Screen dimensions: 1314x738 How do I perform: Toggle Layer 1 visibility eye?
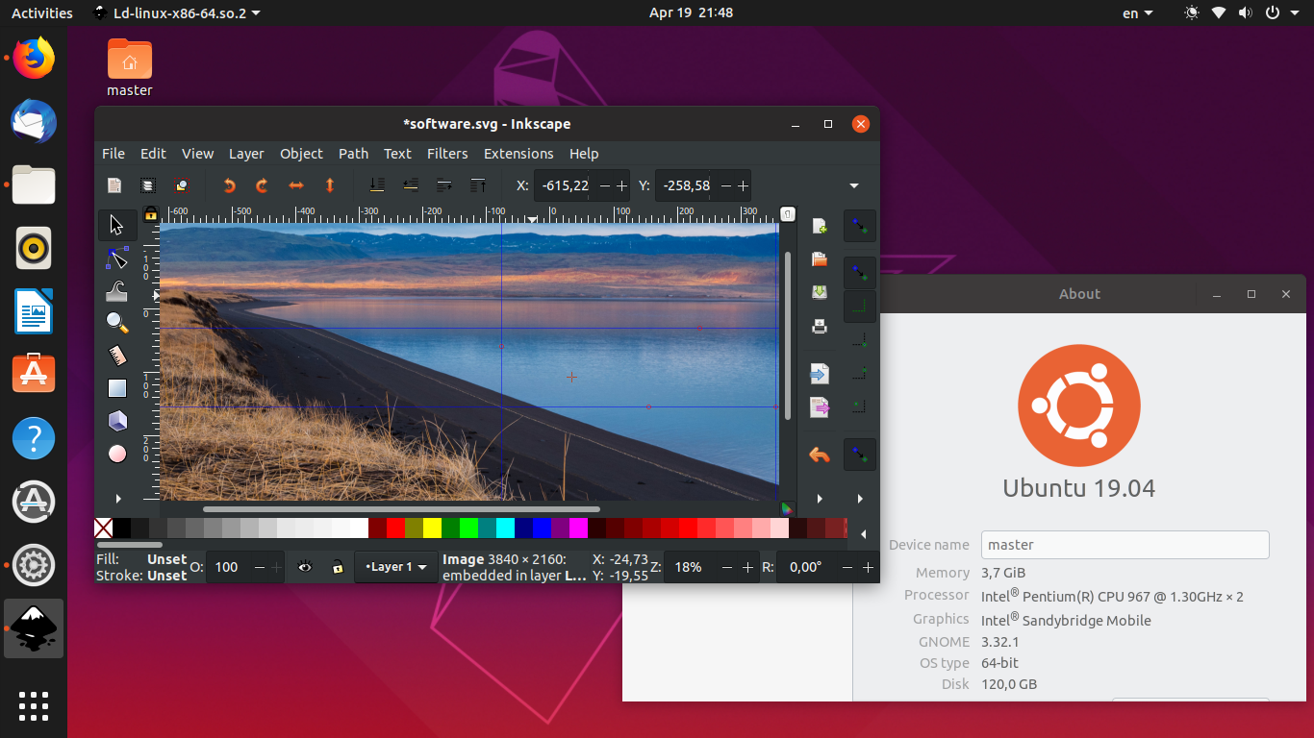(x=305, y=567)
